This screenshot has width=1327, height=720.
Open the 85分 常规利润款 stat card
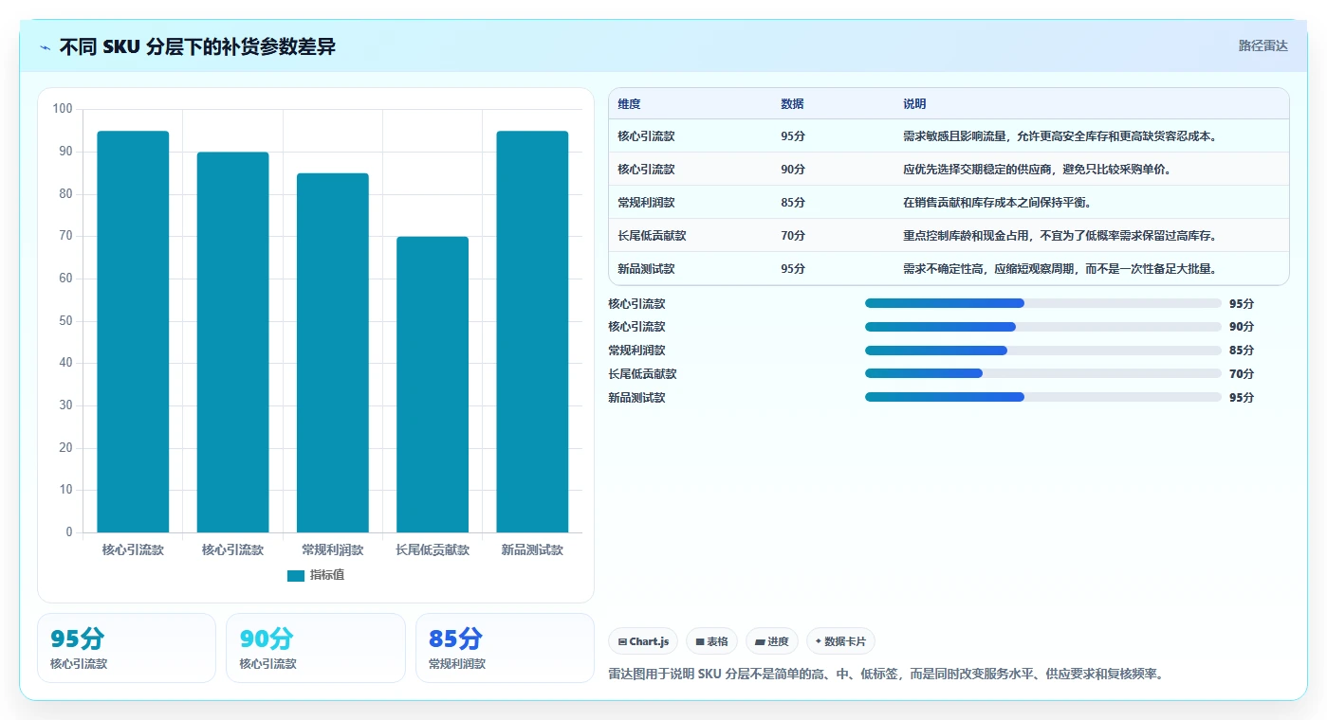click(x=505, y=648)
